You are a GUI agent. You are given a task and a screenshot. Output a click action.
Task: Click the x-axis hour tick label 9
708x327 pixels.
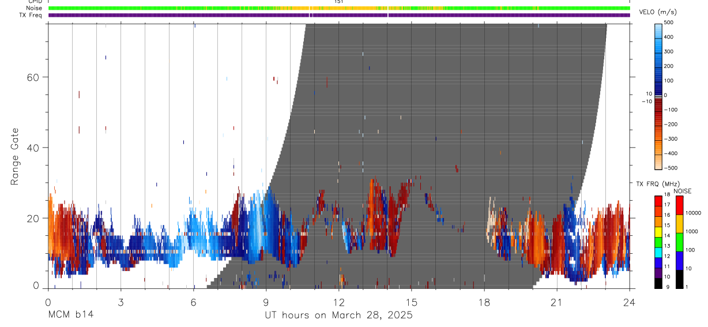266,302
